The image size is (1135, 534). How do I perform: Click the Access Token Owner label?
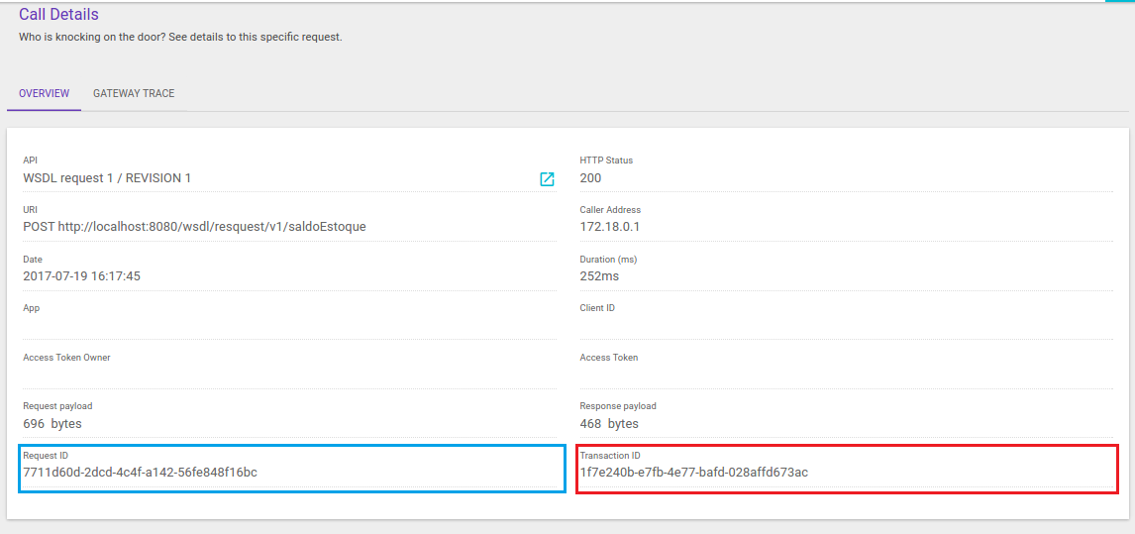click(x=66, y=358)
